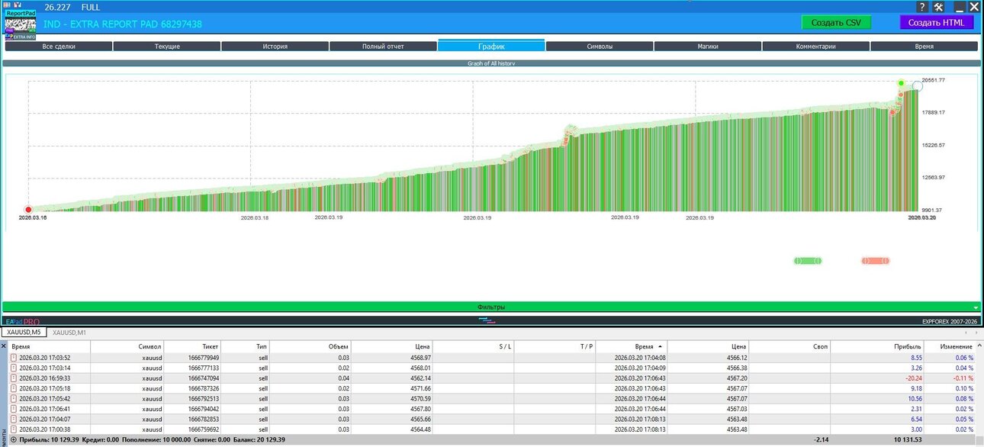Click the red start dot on graph
The image size is (984, 447).
click(x=28, y=209)
